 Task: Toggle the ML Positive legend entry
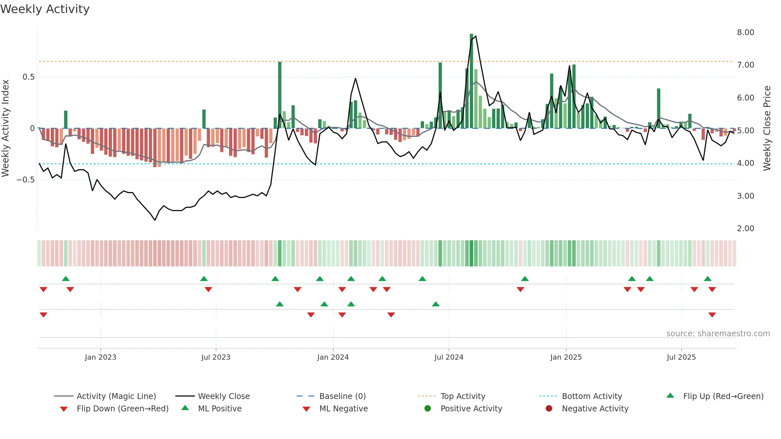[x=212, y=408]
